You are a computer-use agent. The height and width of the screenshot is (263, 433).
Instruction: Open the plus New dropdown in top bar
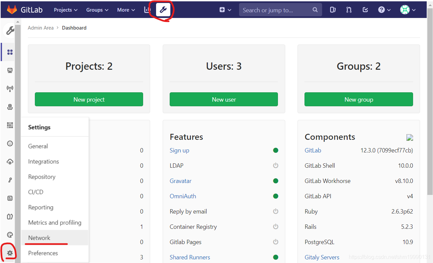click(x=225, y=10)
